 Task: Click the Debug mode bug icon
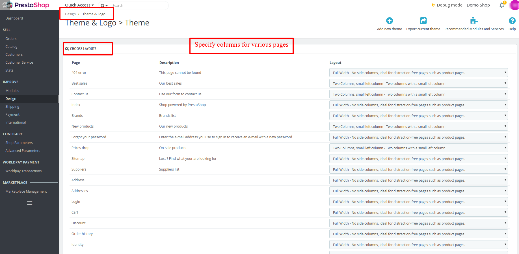433,5
